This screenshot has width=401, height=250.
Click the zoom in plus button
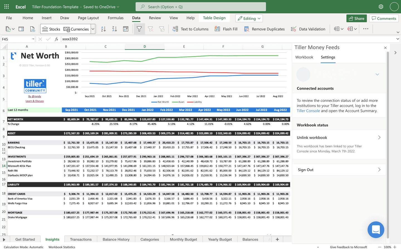click(395, 247)
